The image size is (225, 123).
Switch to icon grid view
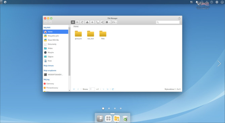(x=73, y=22)
